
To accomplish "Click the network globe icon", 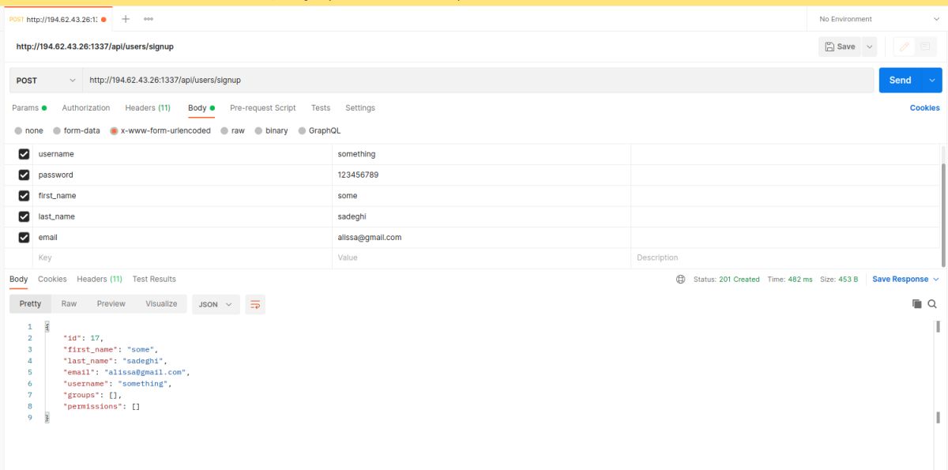I will click(681, 280).
